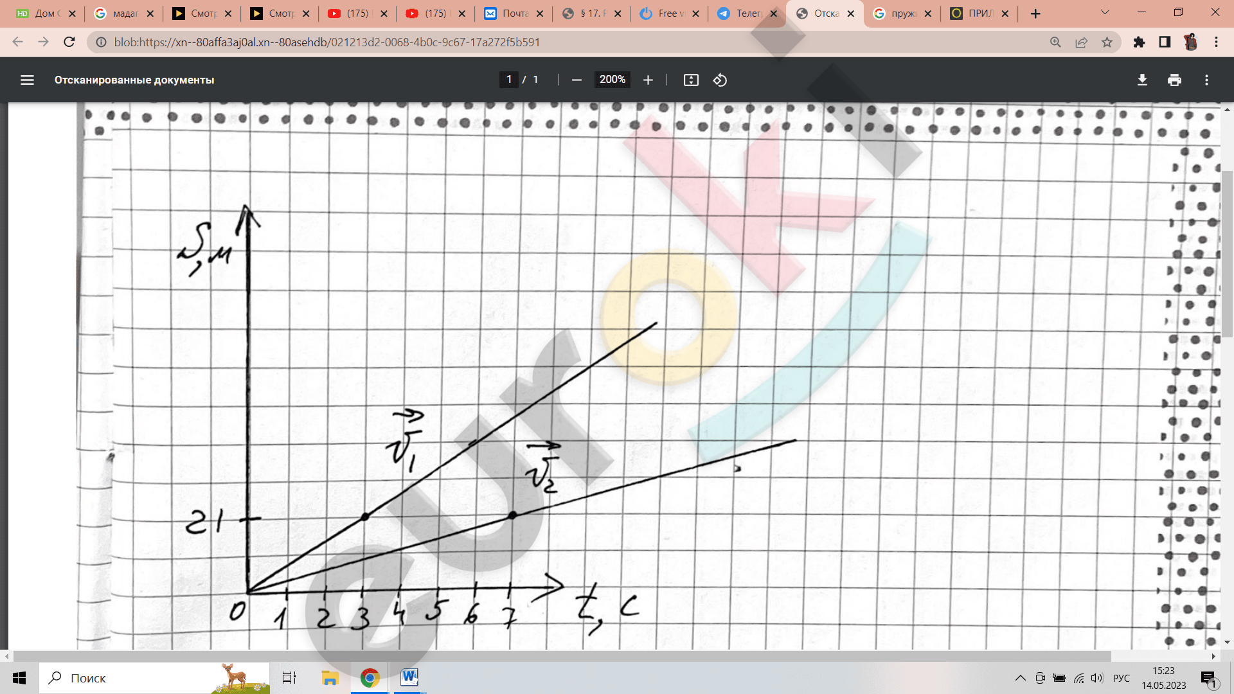1234x694 pixels.
Task: Edit the zoom percentage field 200%
Action: [612, 80]
